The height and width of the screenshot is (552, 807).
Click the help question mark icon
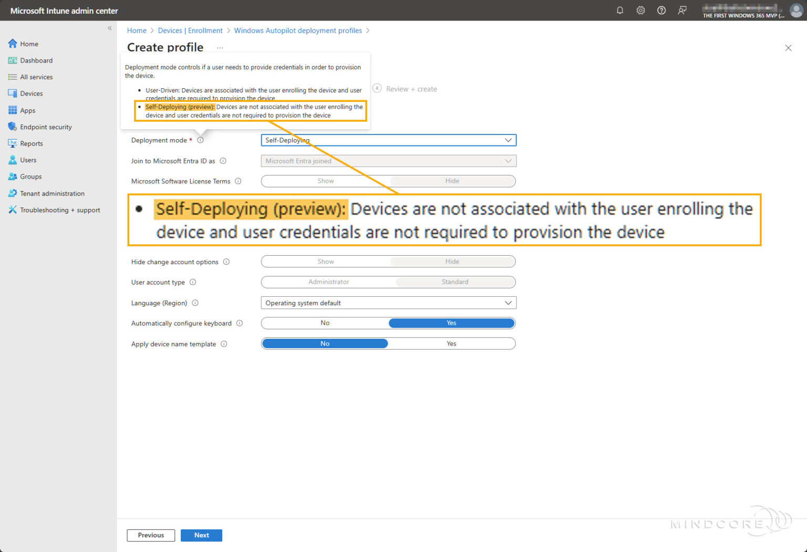[661, 11]
